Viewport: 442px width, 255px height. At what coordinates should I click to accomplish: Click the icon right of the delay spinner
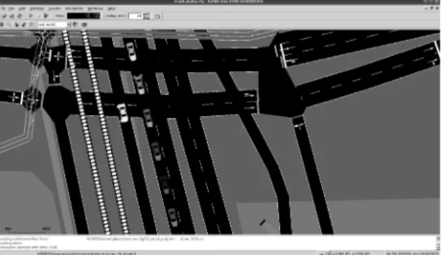coord(158,16)
